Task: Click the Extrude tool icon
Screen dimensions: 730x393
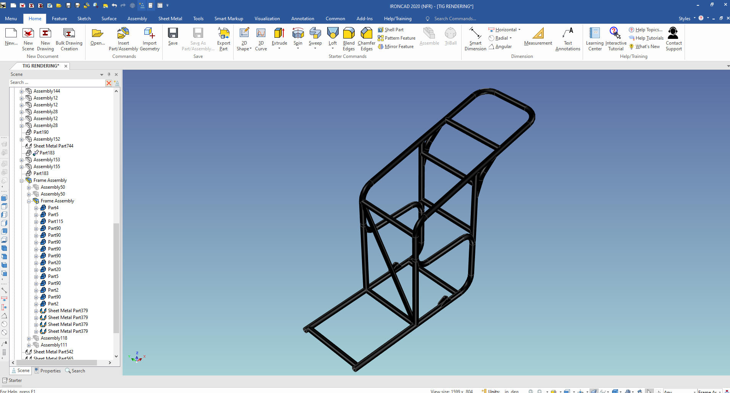Action: (279, 34)
